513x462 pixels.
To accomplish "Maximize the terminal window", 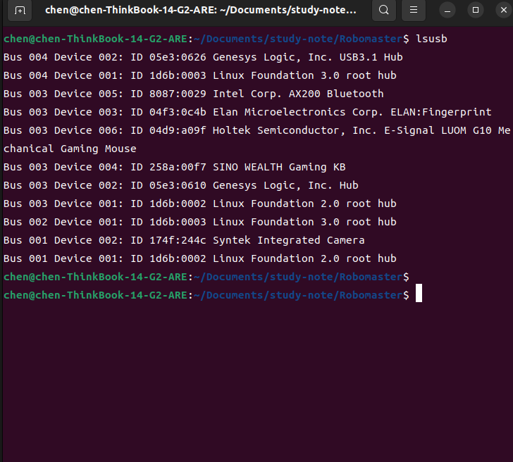I will point(476,11).
